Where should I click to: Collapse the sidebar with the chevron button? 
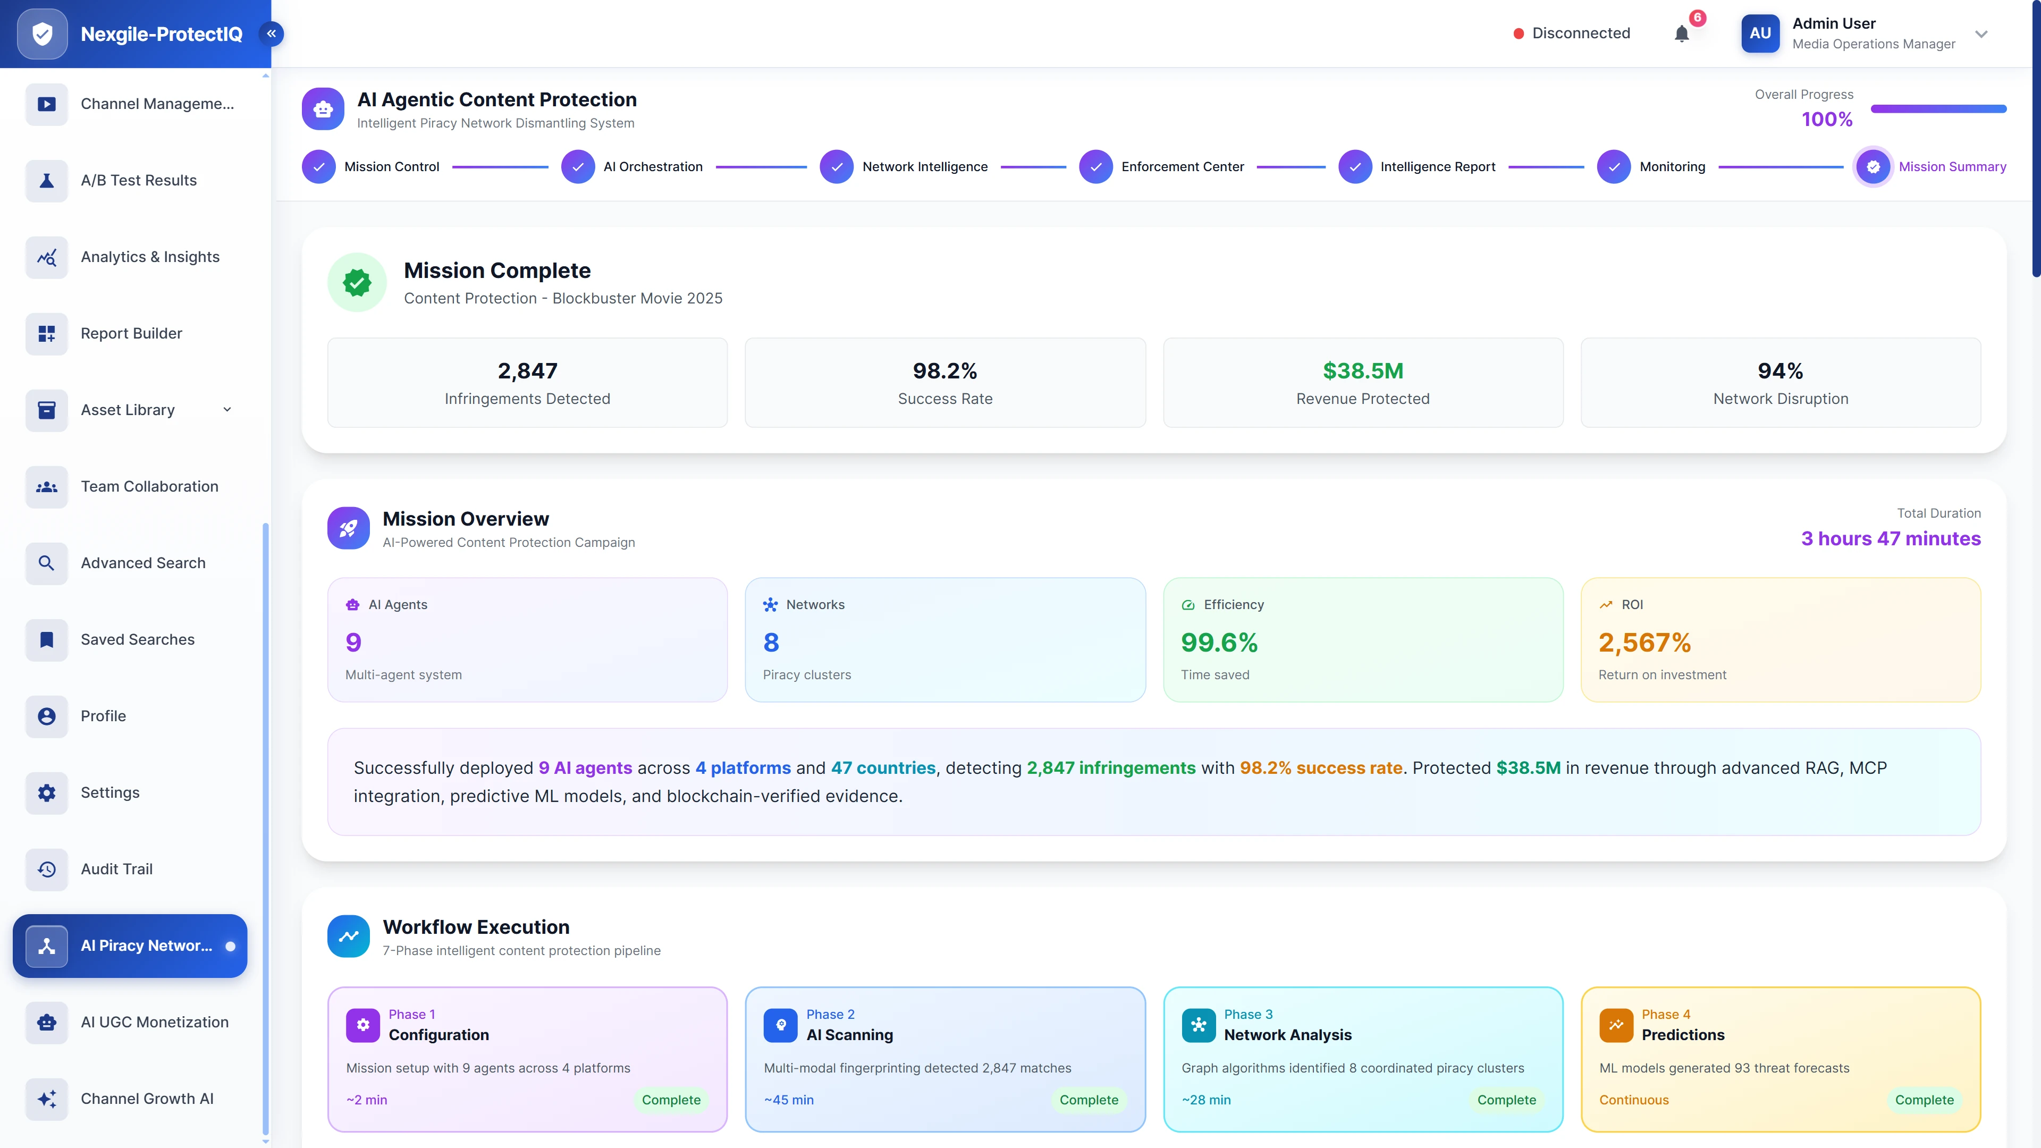[x=272, y=33]
